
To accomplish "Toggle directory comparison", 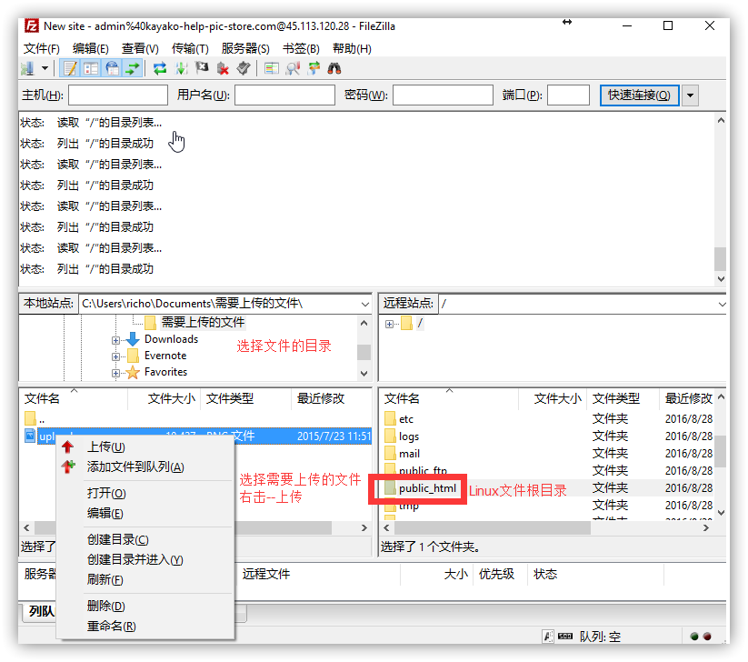I will pos(293,69).
